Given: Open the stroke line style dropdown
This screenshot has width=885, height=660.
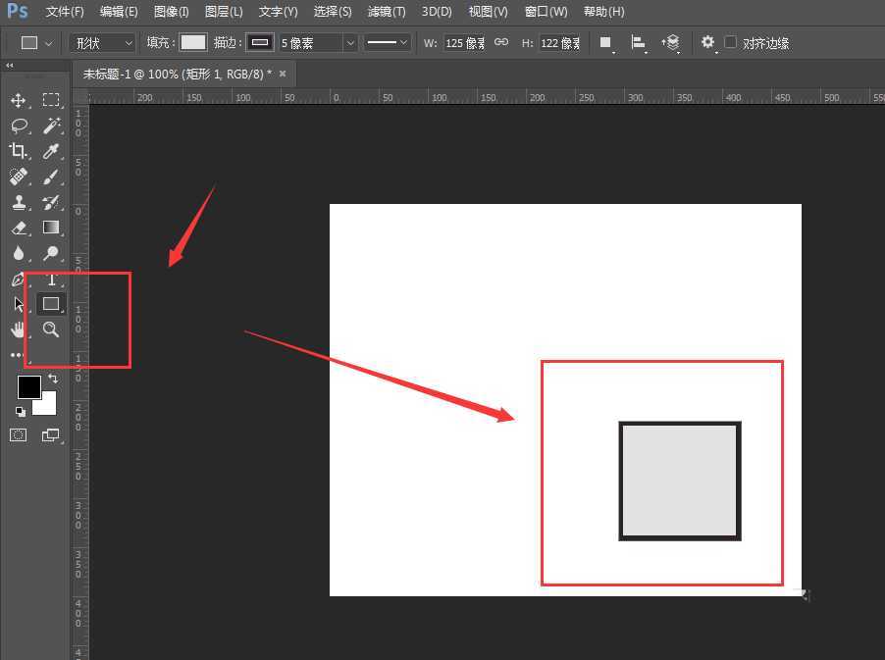Looking at the screenshot, I should coord(388,43).
